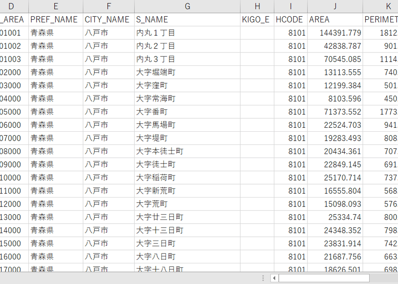The image size is (398, 284).
Task: Click the horizontal scrollbar left arrow
Action: point(274,278)
